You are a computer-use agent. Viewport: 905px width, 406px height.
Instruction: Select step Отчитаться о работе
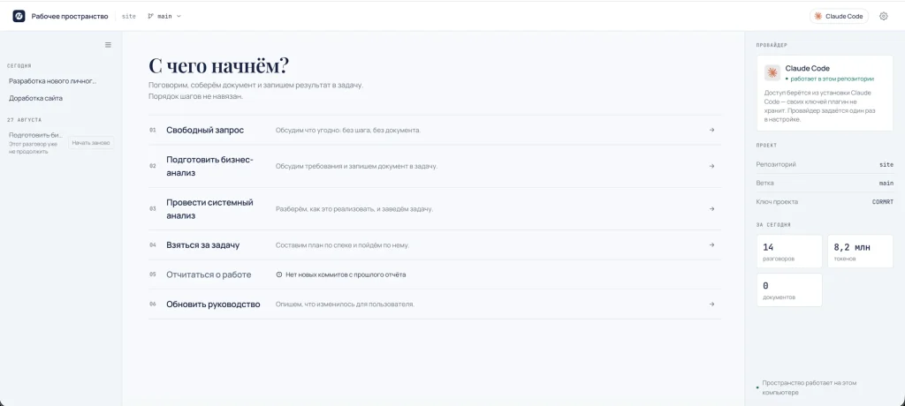[x=435, y=274]
